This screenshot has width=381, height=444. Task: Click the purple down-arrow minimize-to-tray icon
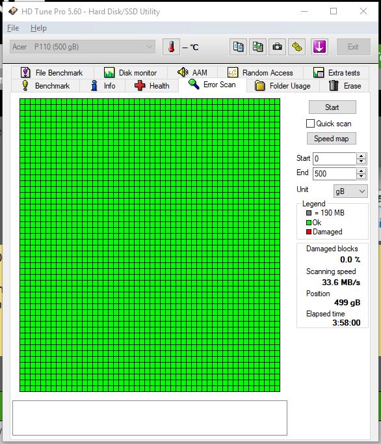[x=319, y=47]
